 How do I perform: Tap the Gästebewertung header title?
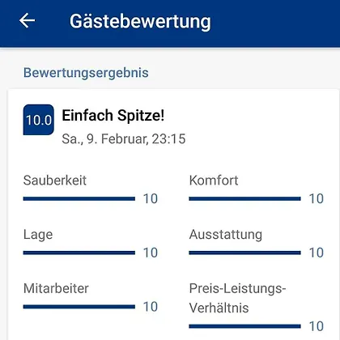tap(140, 21)
